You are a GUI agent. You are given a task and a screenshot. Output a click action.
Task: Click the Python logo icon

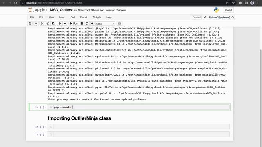pos(217,10)
